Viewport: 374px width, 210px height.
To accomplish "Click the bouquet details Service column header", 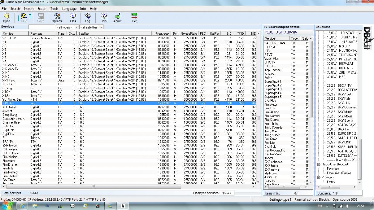I will coord(276,38).
